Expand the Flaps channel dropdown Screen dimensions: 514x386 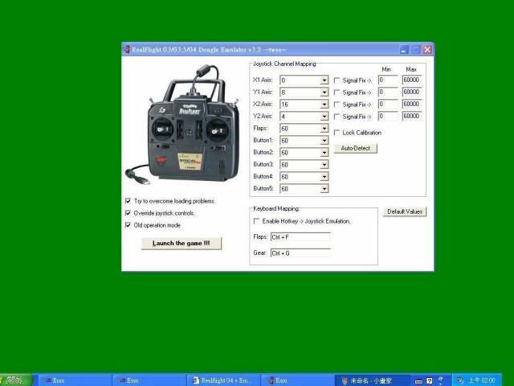pyautogui.click(x=324, y=129)
